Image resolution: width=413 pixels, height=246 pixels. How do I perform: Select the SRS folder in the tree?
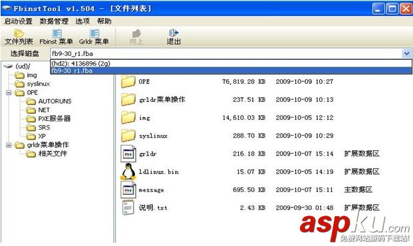(x=44, y=128)
